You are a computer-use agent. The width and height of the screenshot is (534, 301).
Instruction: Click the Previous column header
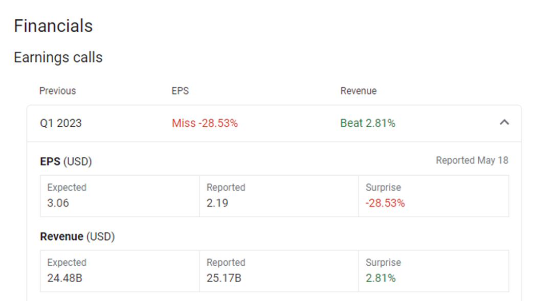[x=58, y=91]
